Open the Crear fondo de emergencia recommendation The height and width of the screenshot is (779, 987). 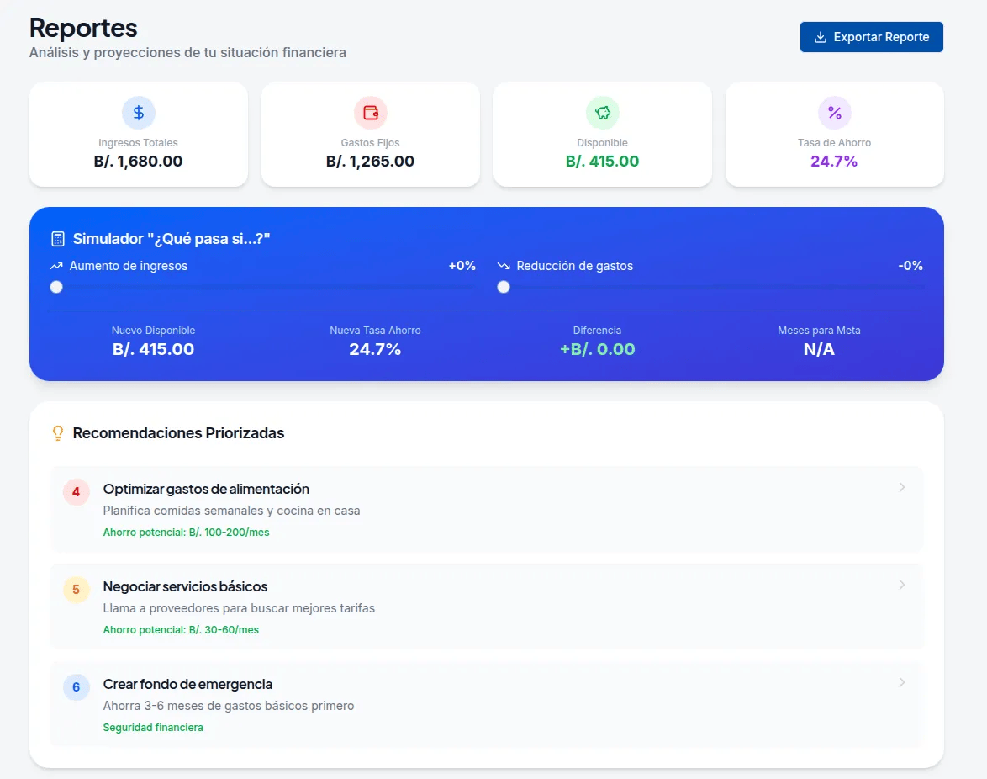click(487, 705)
